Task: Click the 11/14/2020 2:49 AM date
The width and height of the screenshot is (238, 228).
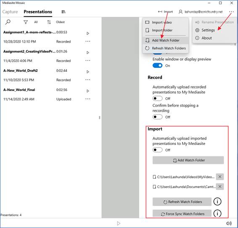Action: click(19, 99)
